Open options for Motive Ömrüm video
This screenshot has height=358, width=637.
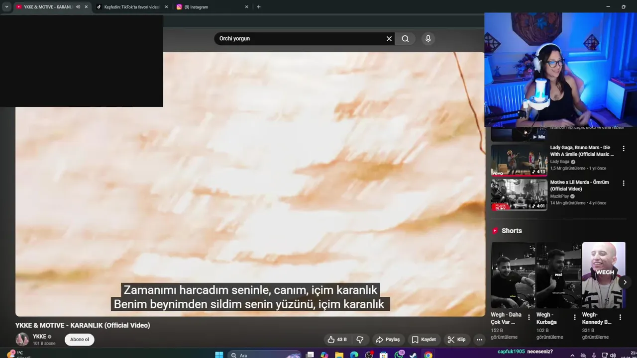click(624, 183)
